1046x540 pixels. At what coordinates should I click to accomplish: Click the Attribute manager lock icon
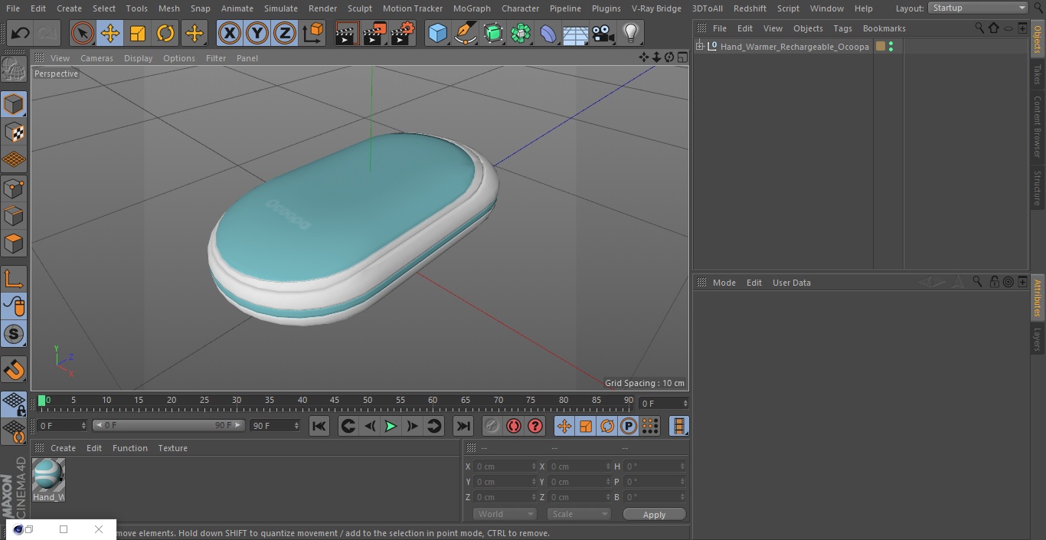coord(994,282)
